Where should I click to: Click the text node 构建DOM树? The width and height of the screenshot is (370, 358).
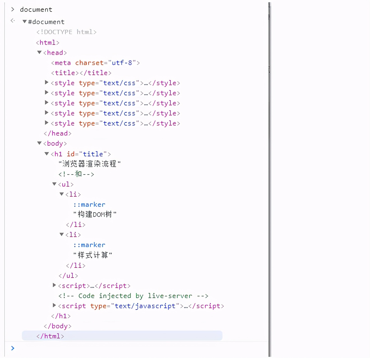click(95, 214)
